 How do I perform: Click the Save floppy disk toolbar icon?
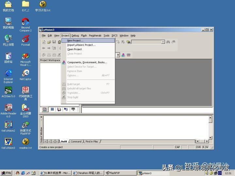point(54,42)
